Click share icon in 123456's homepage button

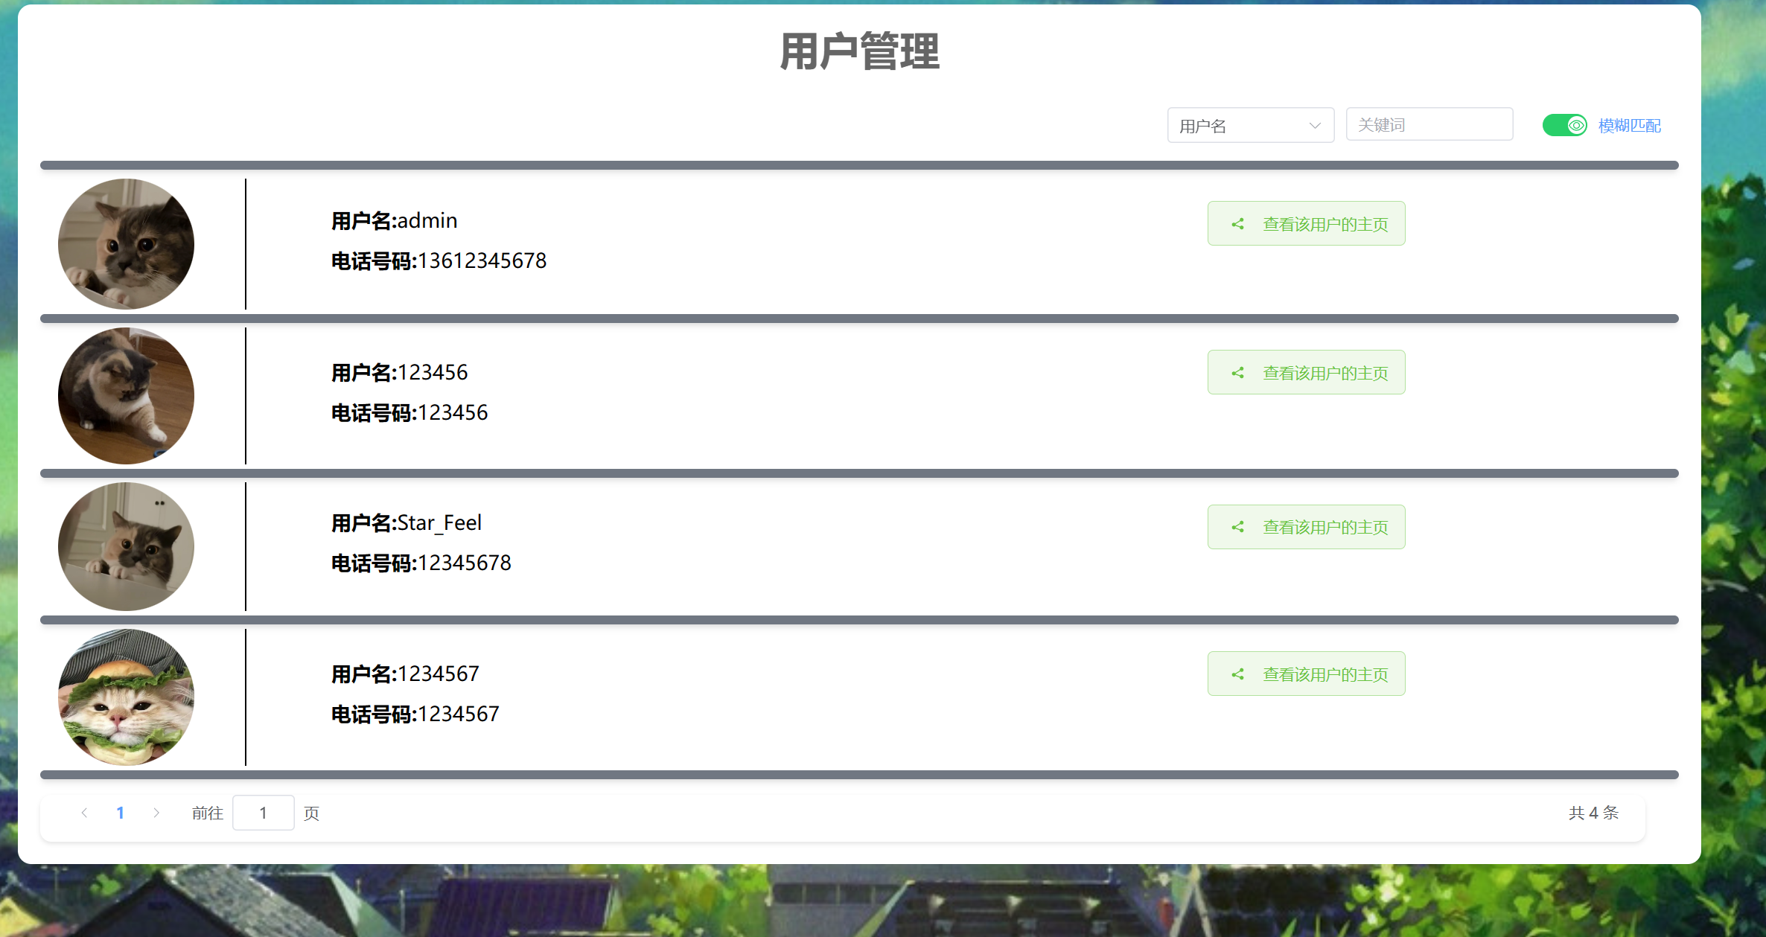click(x=1237, y=373)
